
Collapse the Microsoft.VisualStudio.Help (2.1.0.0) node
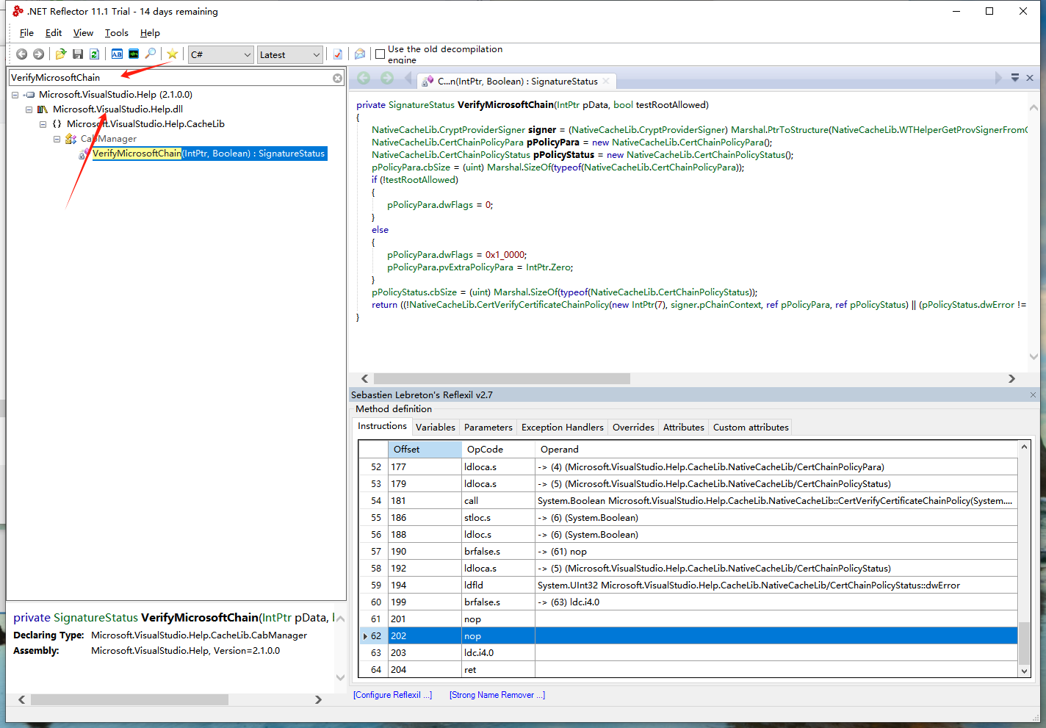click(15, 95)
